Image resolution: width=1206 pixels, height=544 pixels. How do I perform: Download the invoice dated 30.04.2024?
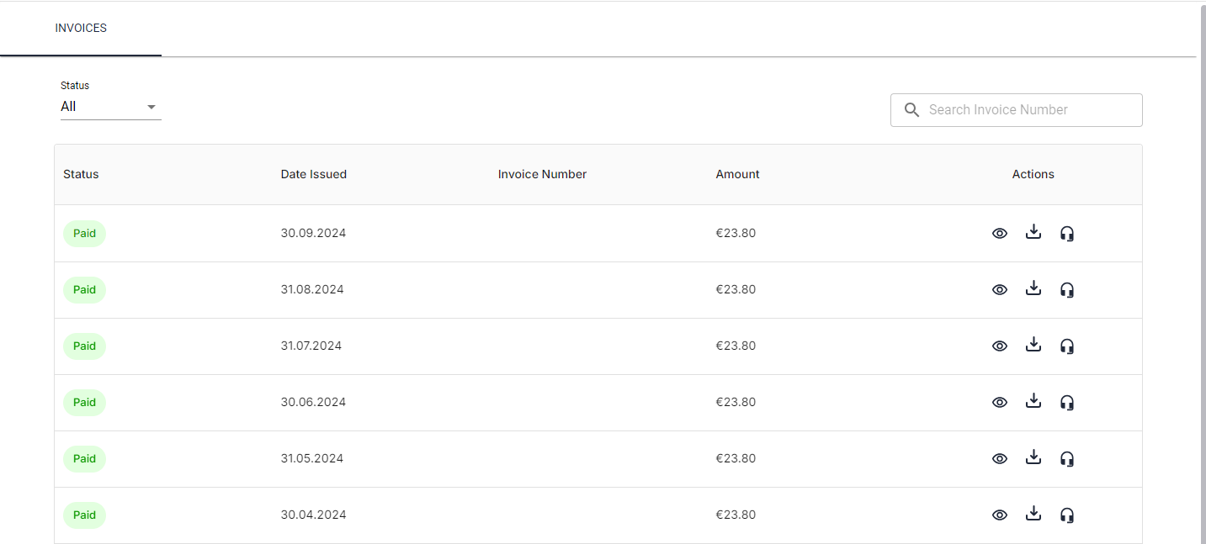(x=1033, y=515)
